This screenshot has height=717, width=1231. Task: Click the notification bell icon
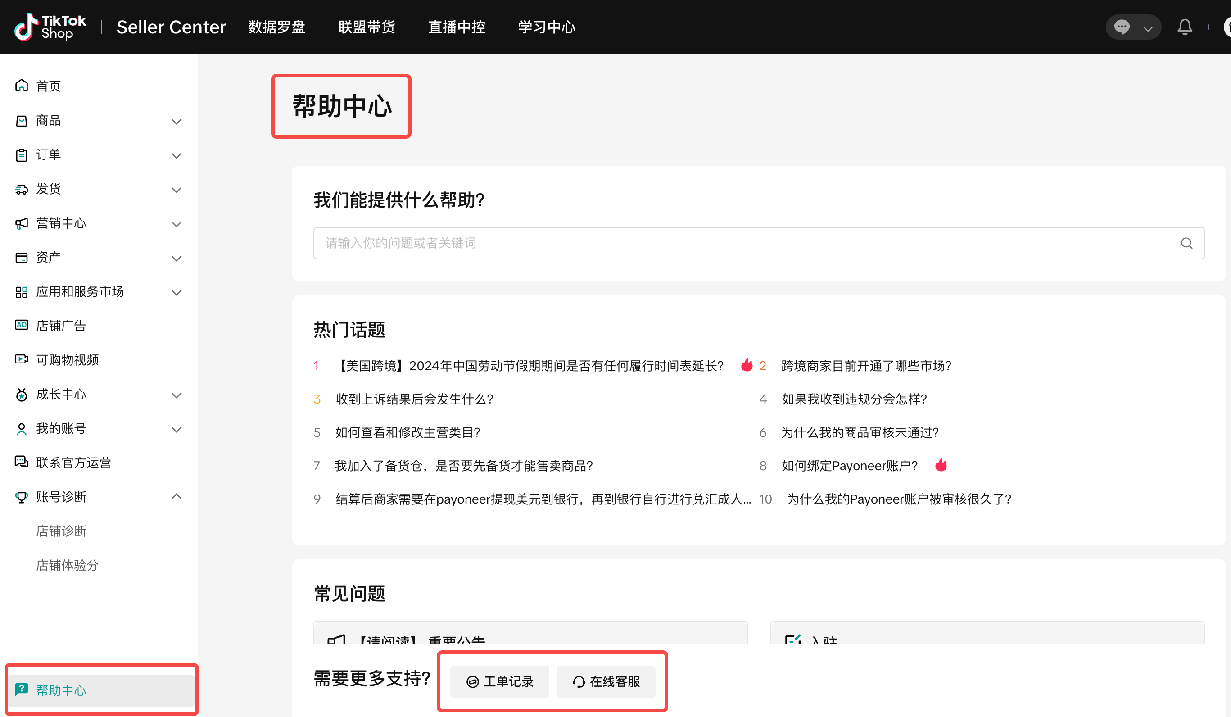1184,27
